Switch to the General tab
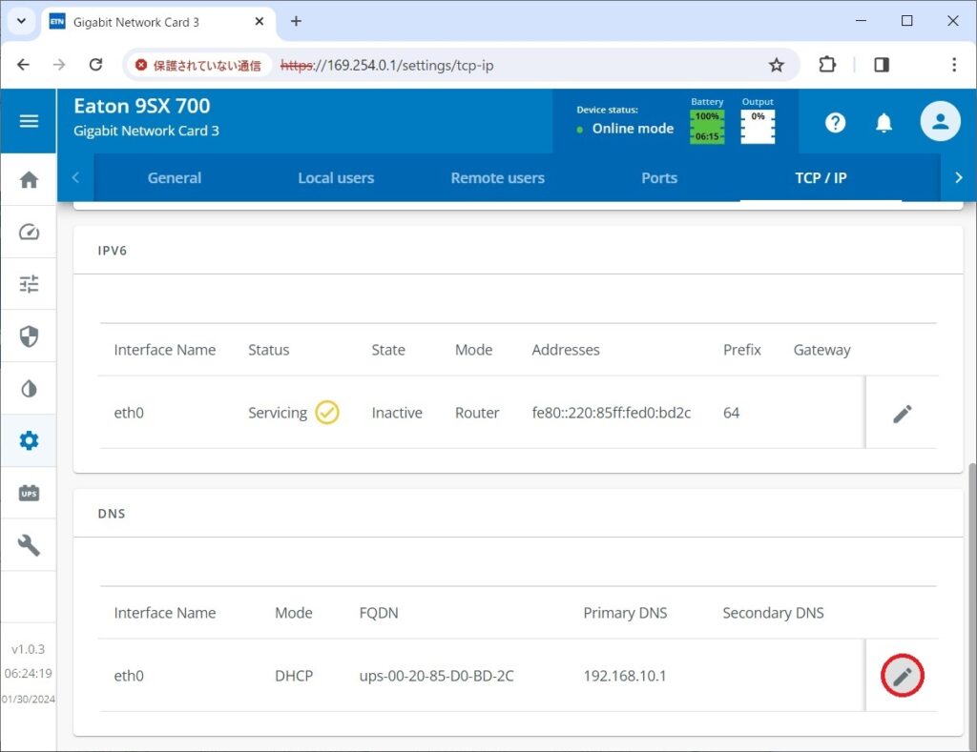The height and width of the screenshot is (752, 977). tap(175, 178)
